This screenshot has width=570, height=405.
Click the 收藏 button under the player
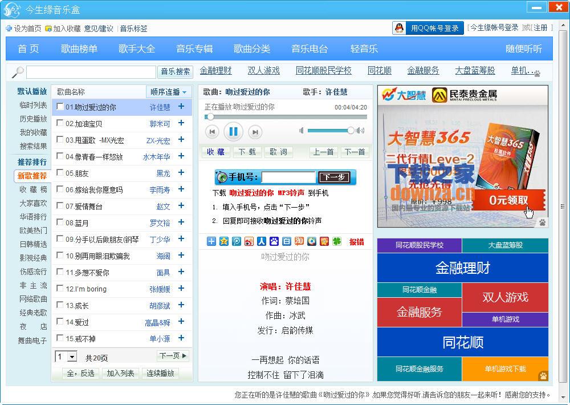click(x=215, y=152)
